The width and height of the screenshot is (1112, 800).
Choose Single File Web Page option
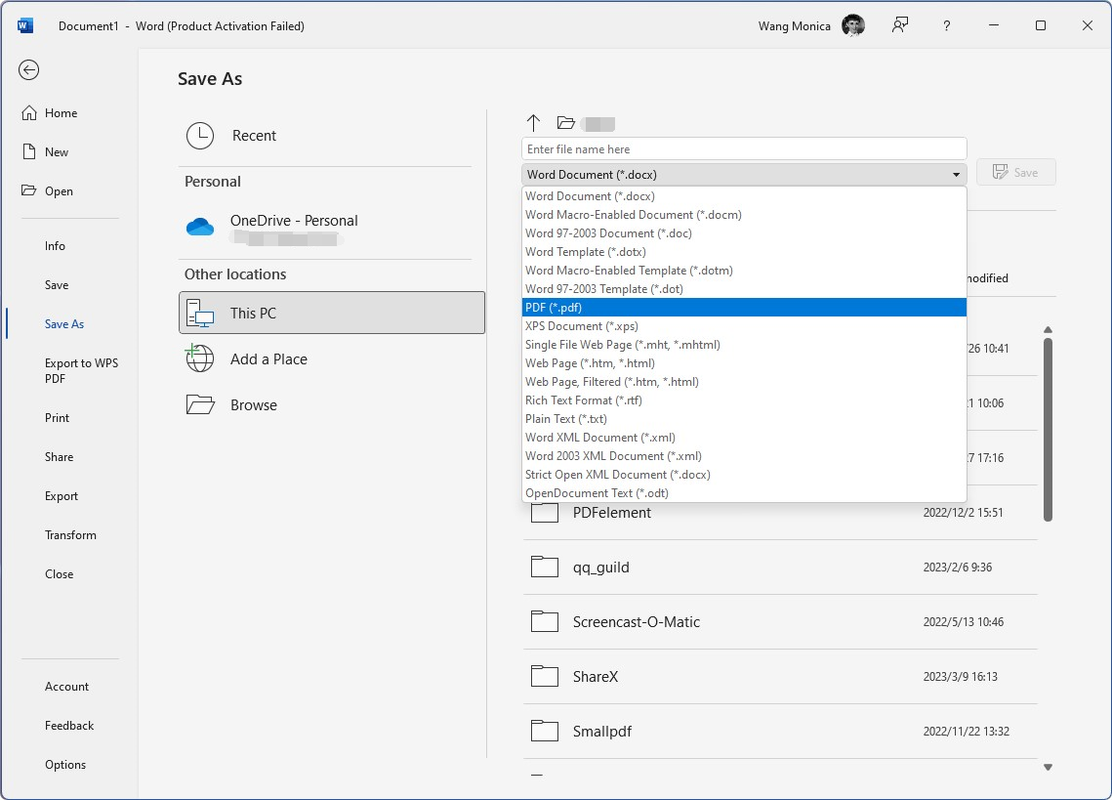pyautogui.click(x=744, y=344)
